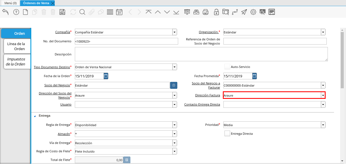Enable the Auto-Servicio checkbox

[227, 67]
